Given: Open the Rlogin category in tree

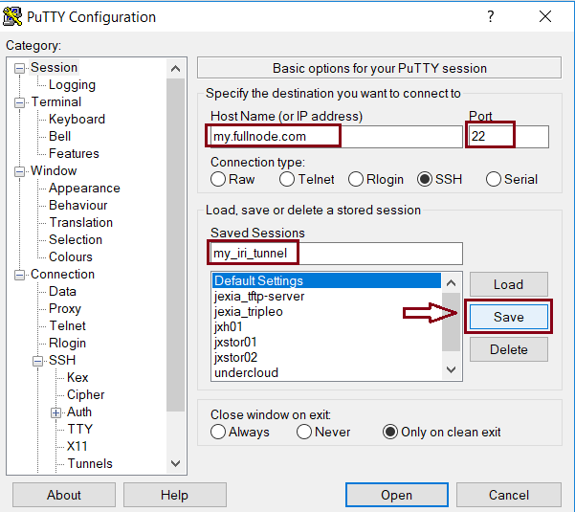Looking at the screenshot, I should pyautogui.click(x=68, y=344).
